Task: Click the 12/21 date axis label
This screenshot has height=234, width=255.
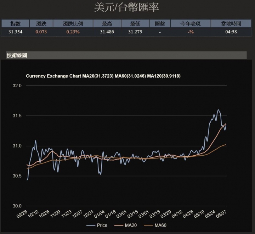Action: tap(88, 214)
